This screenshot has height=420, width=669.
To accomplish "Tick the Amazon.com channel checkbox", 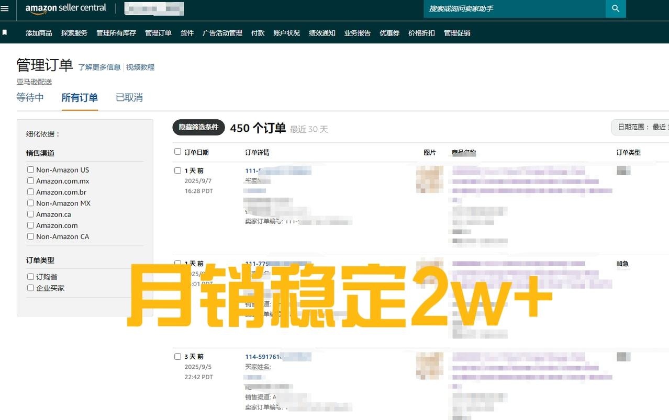I will [x=31, y=225].
